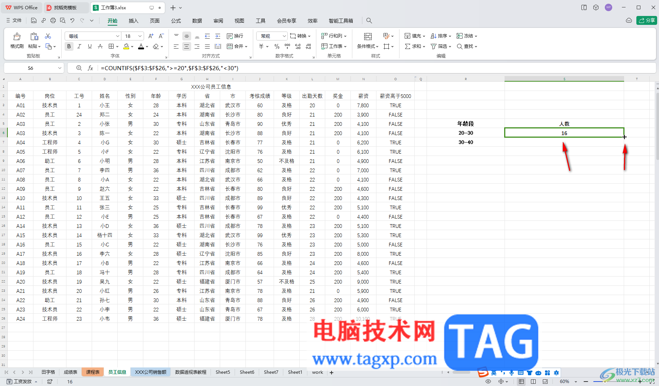Enable vertical middle alignment
This screenshot has width=659, height=386.
(186, 36)
